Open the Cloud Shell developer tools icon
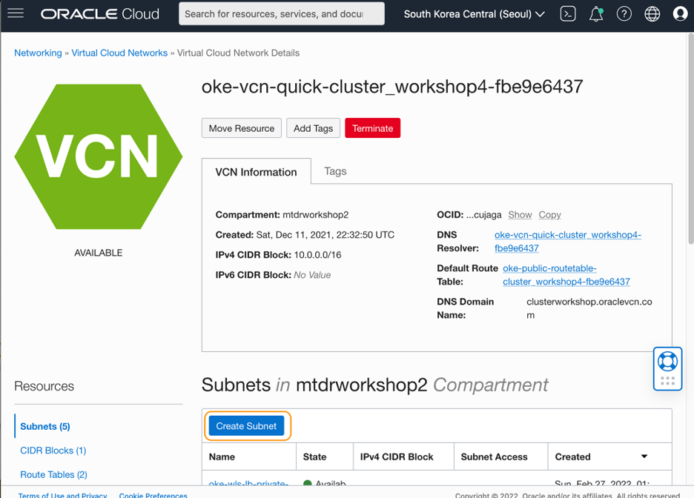Viewport: 694px width, 498px height. click(568, 14)
